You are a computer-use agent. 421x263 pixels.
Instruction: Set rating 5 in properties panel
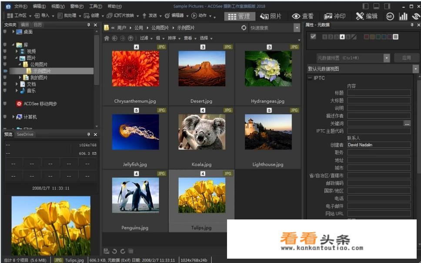click(x=348, y=37)
